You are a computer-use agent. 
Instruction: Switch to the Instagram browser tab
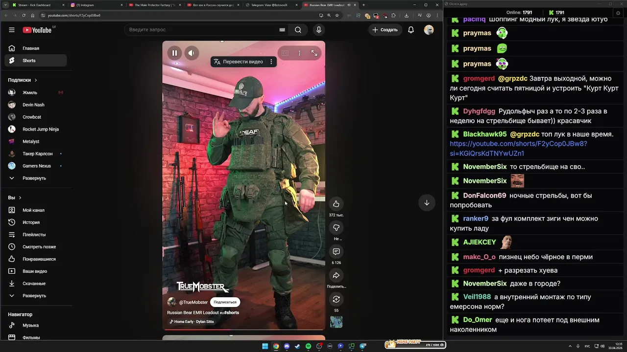(x=96, y=5)
